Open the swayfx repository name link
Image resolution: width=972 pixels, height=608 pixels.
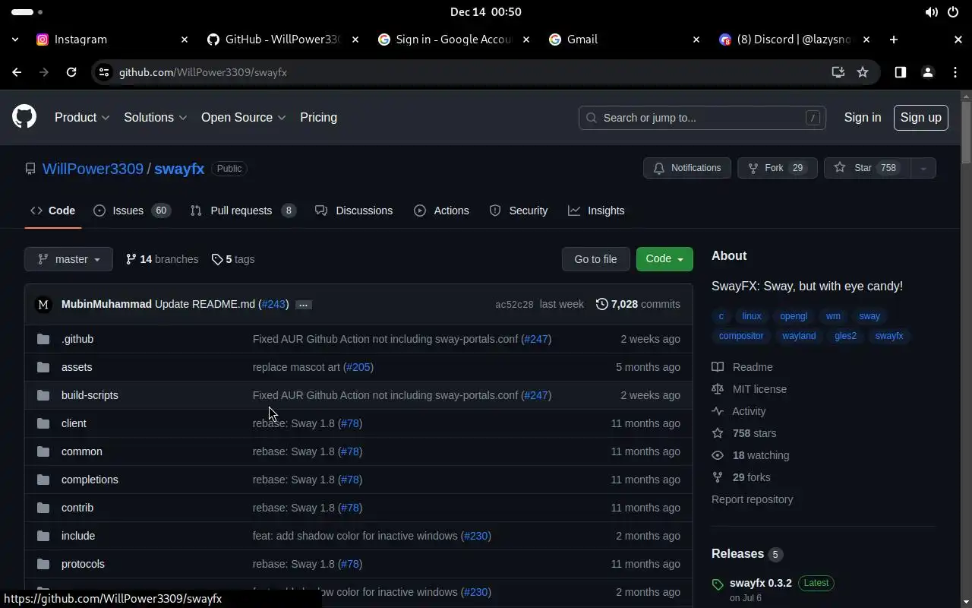point(179,169)
